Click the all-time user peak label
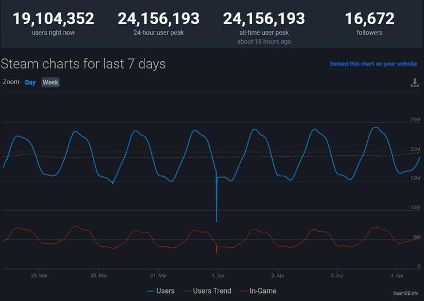The image size is (424, 301). click(x=264, y=33)
